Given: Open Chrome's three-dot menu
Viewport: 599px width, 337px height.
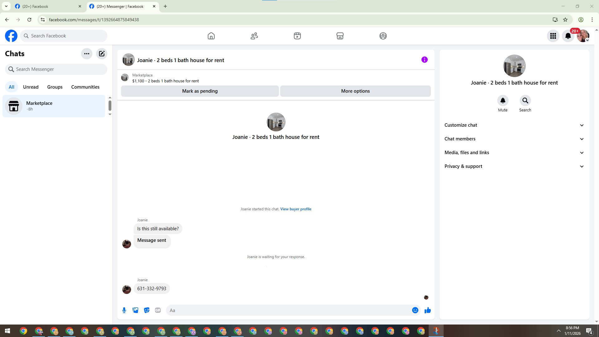Looking at the screenshot, I should pyautogui.click(x=592, y=20).
